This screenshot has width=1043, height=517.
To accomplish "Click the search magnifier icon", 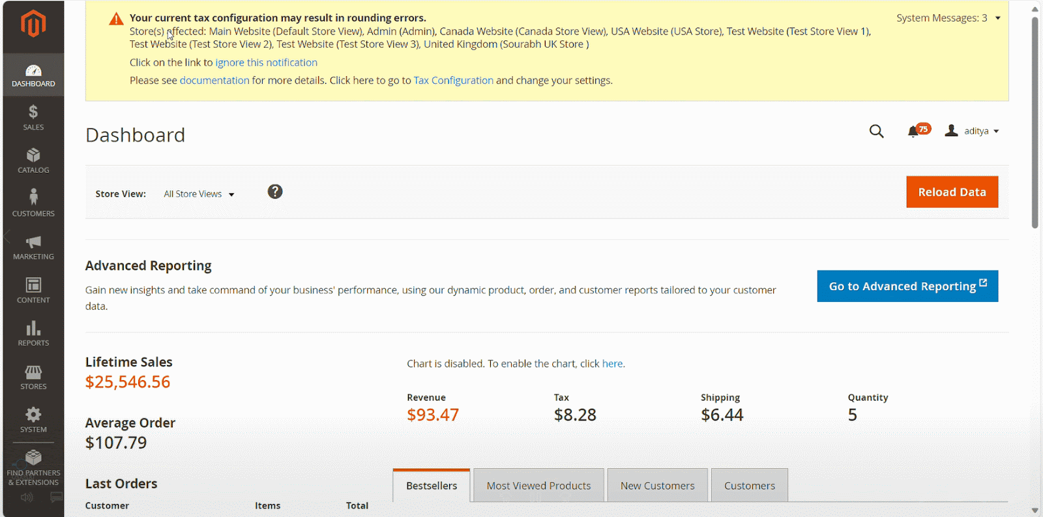I will (876, 132).
